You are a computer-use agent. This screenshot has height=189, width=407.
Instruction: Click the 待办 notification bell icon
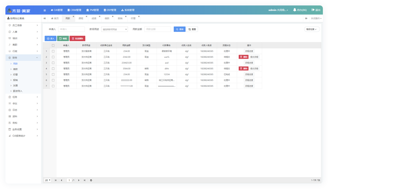[295, 10]
